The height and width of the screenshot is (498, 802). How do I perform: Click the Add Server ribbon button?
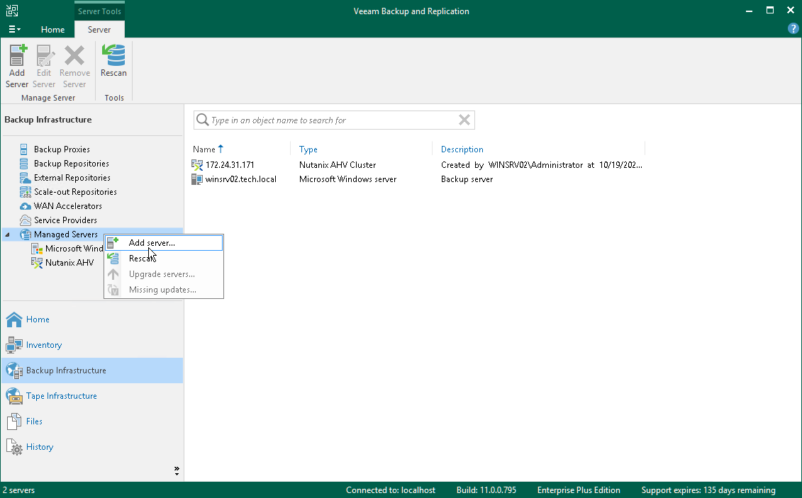[x=17, y=67]
